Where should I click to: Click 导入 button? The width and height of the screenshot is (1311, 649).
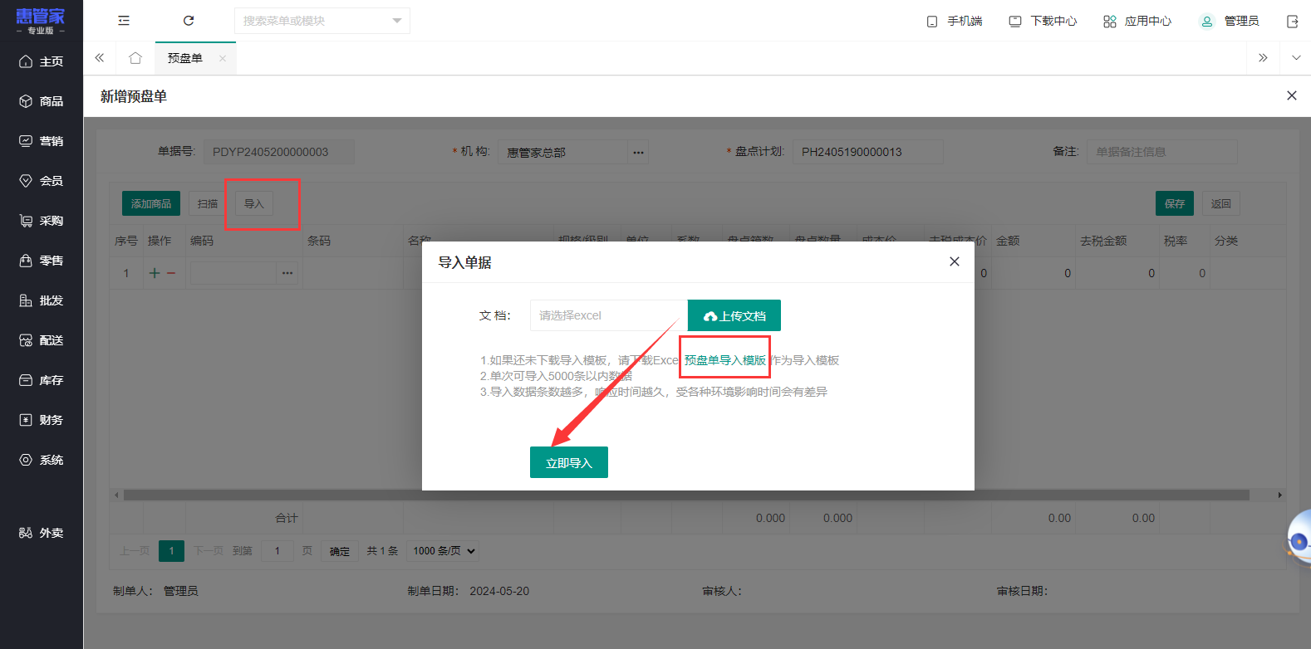click(254, 203)
